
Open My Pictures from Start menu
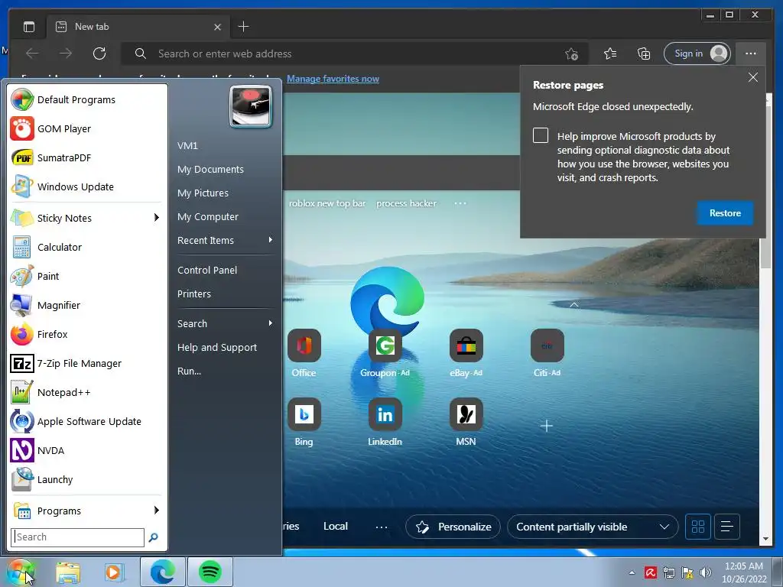pyautogui.click(x=203, y=193)
